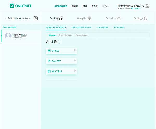Image resolution: width=156 pixels, height=129 pixels.
Task: Open the Planner sub-tab
Action: click(x=119, y=27)
